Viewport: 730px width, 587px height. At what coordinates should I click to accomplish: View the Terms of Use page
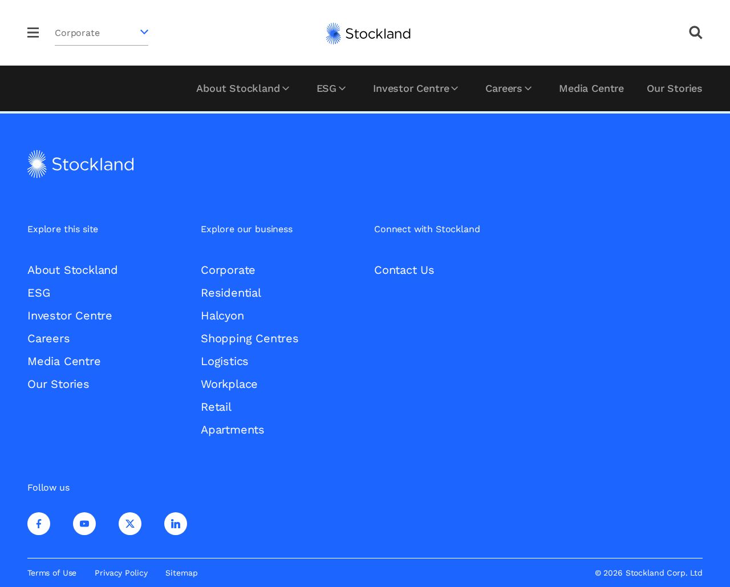(x=52, y=573)
